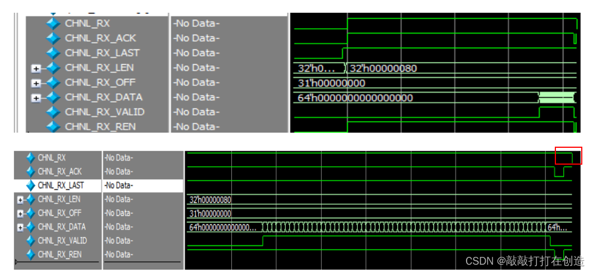Click the bottom panel's 32'h00000080 waveform value

tap(210, 200)
